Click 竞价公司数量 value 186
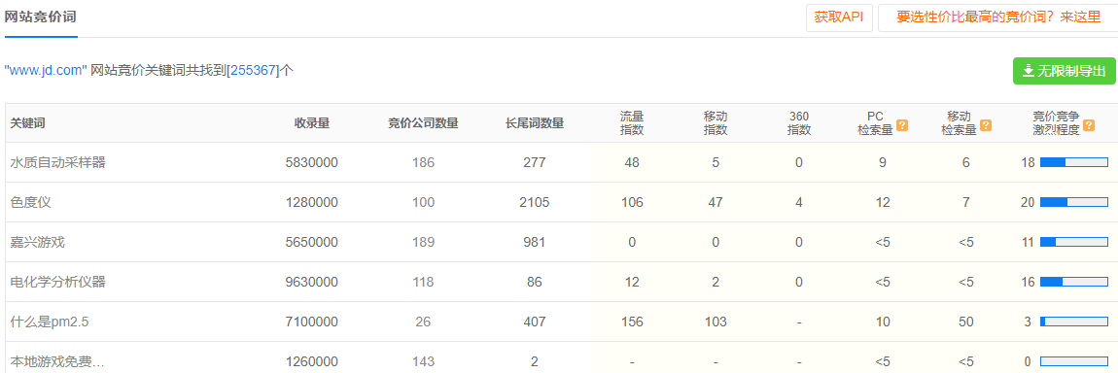 [423, 162]
